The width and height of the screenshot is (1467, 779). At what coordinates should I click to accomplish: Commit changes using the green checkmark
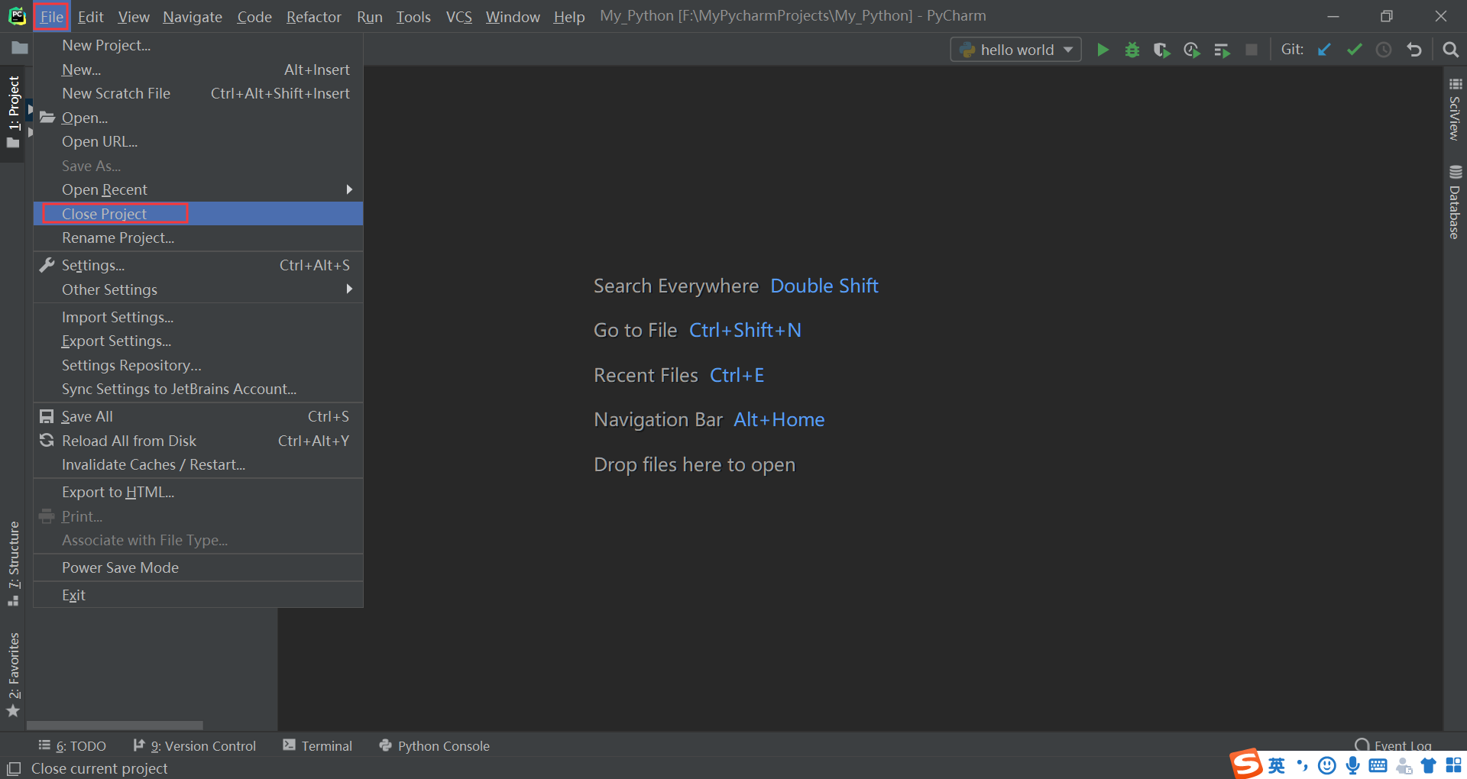1354,49
